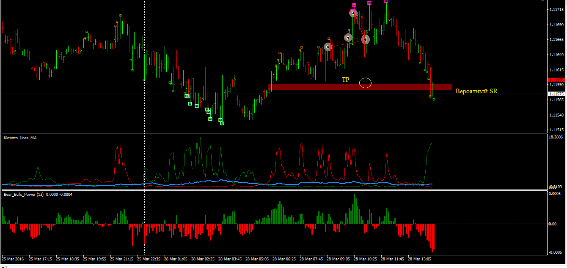
Task: Click the gray arrow circle overlapping a magenta square
Action: [x=353, y=13]
